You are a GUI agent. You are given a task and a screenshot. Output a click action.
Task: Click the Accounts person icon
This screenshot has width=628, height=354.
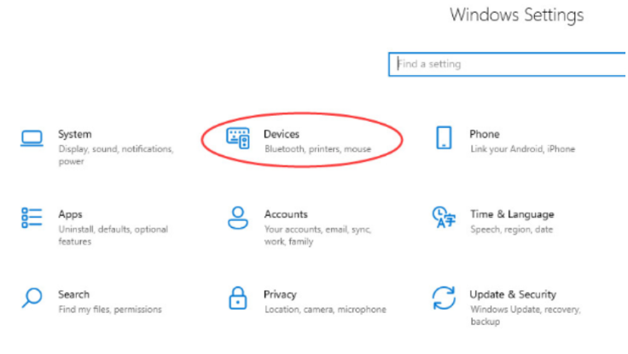click(x=238, y=218)
